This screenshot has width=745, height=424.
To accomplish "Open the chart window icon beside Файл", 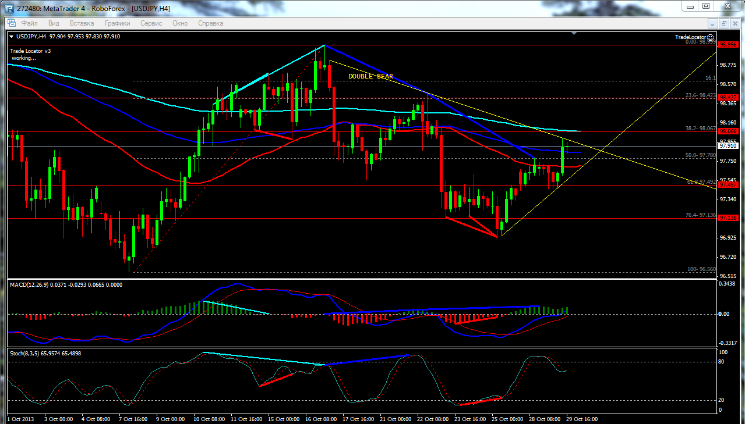I will coord(12,23).
